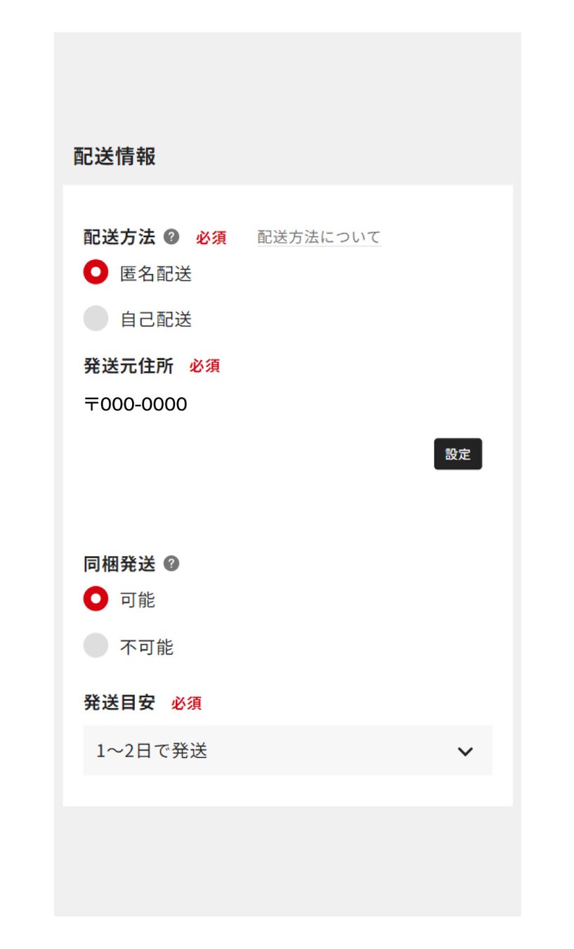Click the 〒000-0000 postal code text
Viewport: 574px width, 949px height.
(136, 404)
